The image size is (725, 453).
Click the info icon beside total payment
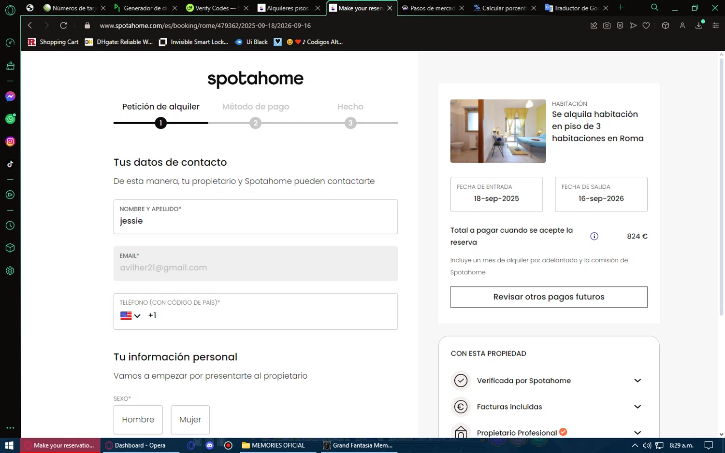pyautogui.click(x=594, y=236)
